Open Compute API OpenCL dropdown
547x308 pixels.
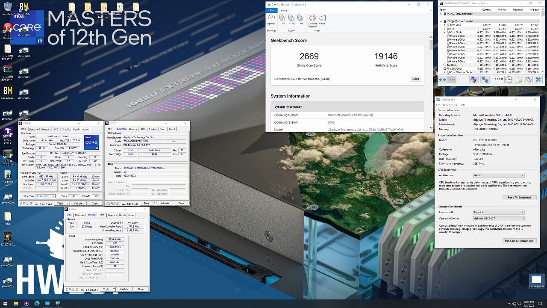pos(498,212)
